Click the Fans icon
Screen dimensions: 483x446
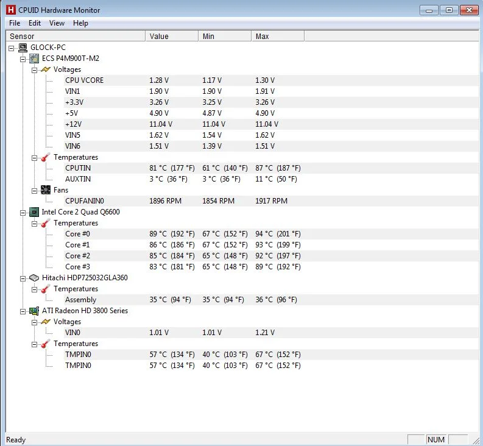[46, 190]
